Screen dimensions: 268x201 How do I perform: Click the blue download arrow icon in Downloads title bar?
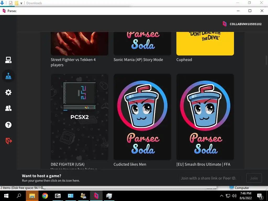pyautogui.click(x=2, y=3)
